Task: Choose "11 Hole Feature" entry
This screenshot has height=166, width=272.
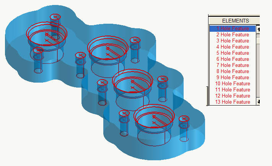Action: pos(233,90)
